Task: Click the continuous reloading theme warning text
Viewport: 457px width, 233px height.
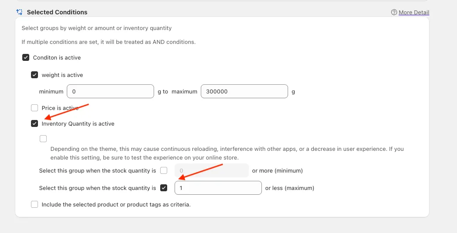Action: click(x=227, y=153)
